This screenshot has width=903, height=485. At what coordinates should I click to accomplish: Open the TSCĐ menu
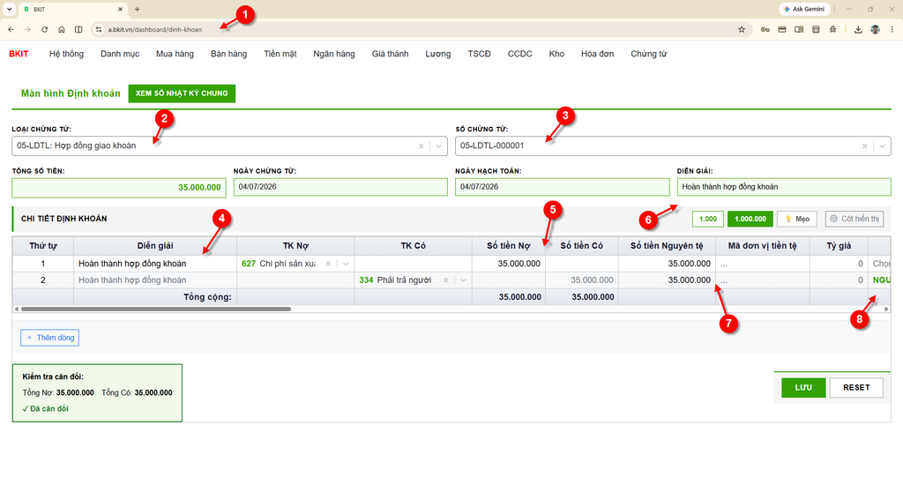(479, 54)
